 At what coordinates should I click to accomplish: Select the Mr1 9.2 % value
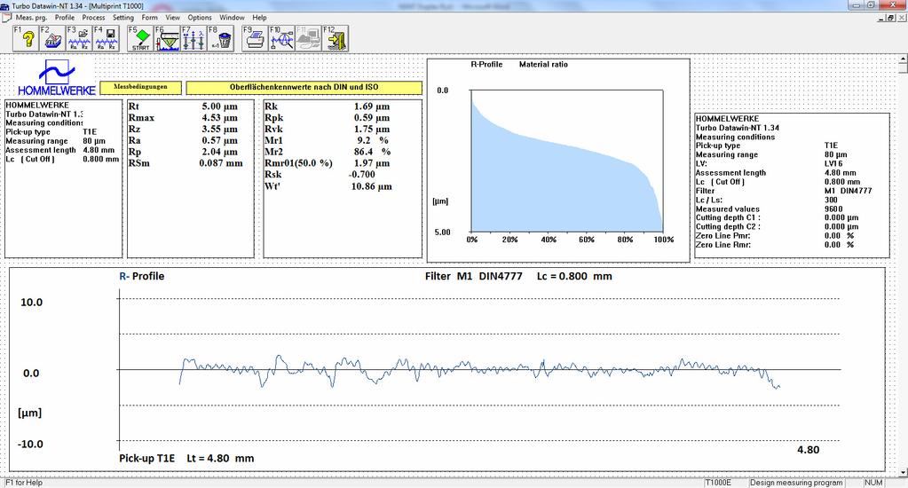point(373,140)
